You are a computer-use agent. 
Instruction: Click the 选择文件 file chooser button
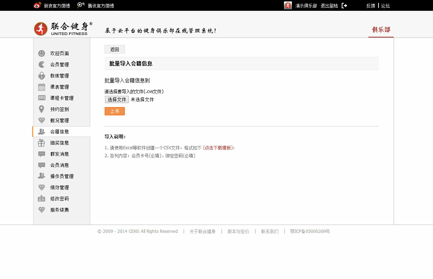pyautogui.click(x=117, y=99)
